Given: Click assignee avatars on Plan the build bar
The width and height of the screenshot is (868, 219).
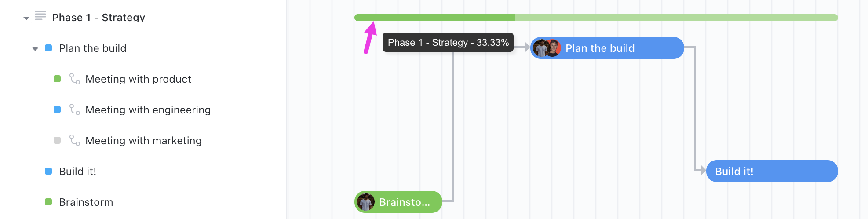Looking at the screenshot, I should [547, 48].
